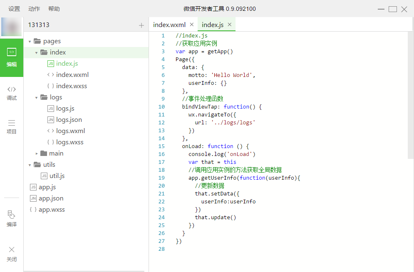Collapse the utils folder
The width and height of the screenshot is (414, 272).
coord(30,165)
